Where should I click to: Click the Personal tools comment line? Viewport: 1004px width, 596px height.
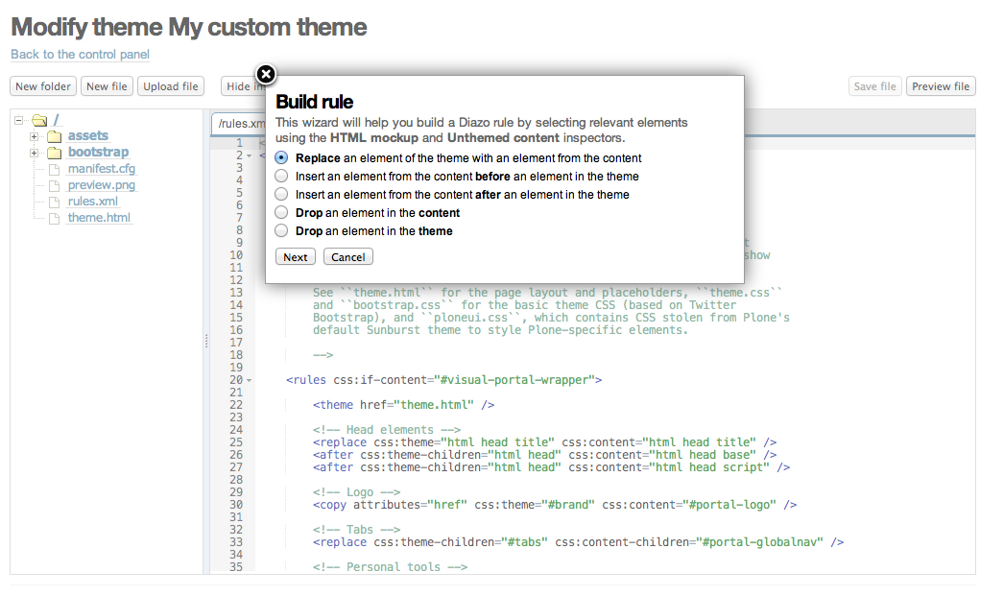(390, 567)
